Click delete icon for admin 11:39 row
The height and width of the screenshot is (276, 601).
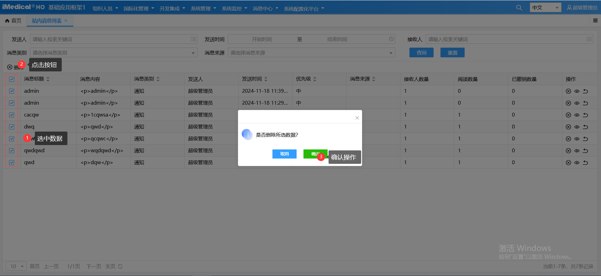coord(568,91)
